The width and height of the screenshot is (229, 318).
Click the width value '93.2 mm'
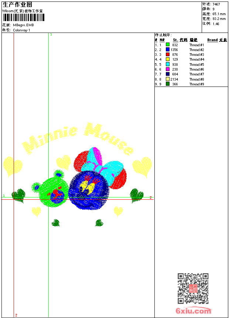(219, 19)
